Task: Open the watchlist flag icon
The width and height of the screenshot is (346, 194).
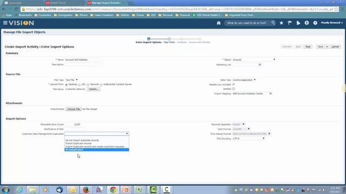Action: (x=290, y=23)
